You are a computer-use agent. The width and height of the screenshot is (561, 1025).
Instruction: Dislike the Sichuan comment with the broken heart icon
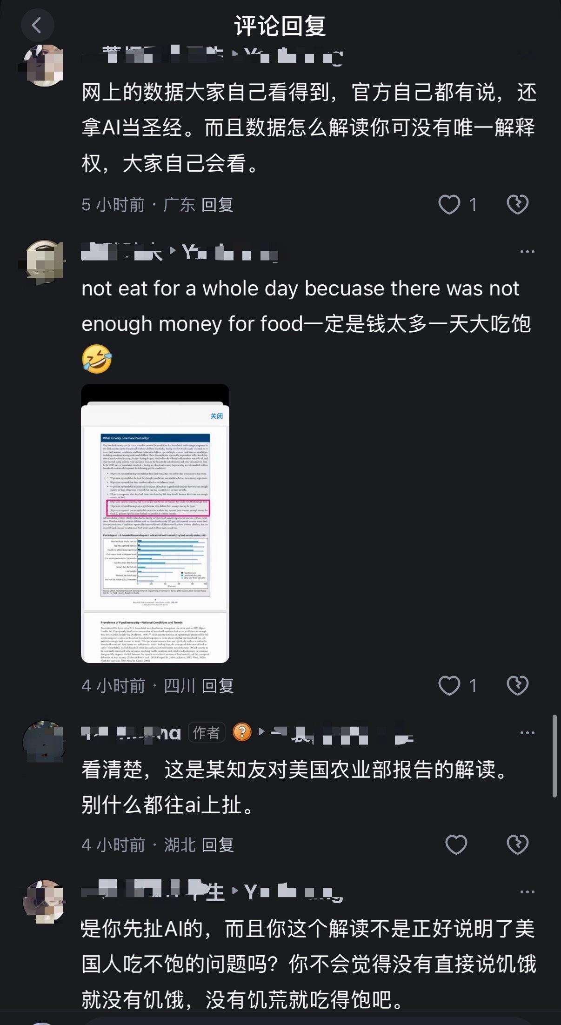(x=517, y=685)
